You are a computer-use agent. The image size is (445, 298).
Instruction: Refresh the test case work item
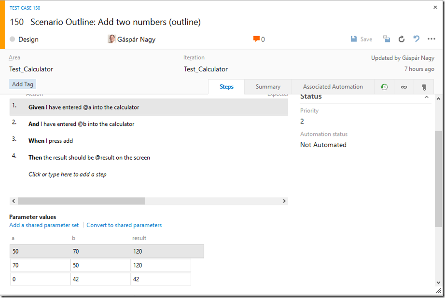pos(401,39)
